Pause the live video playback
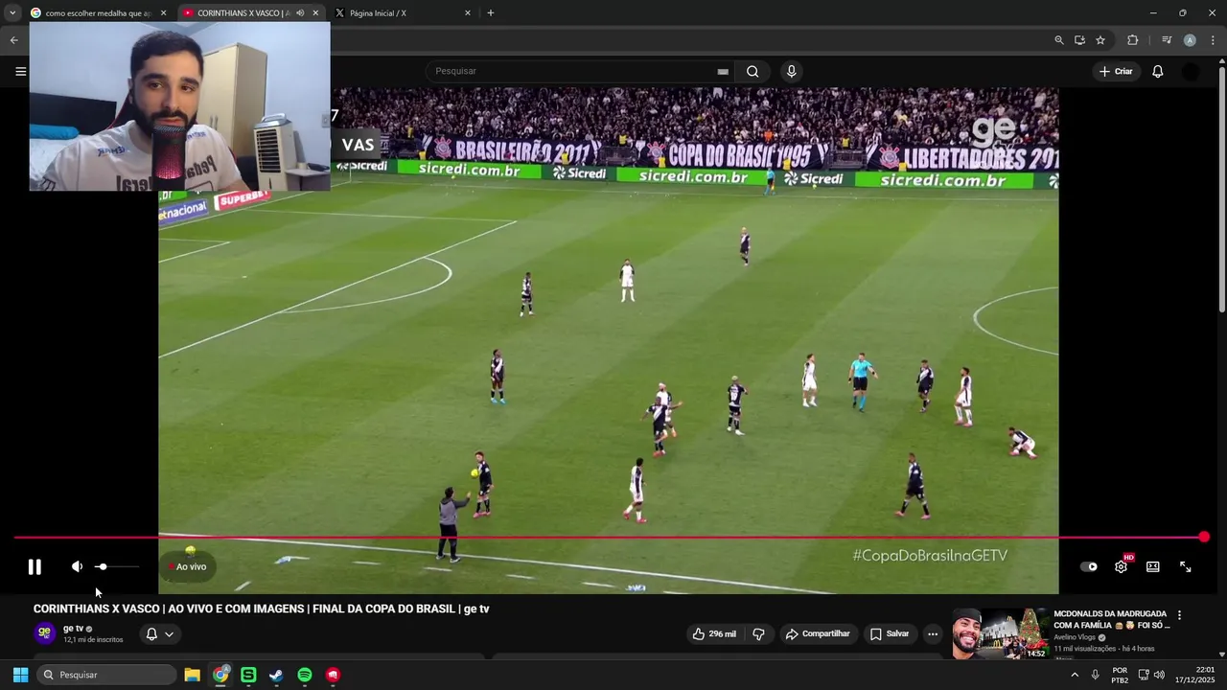The width and height of the screenshot is (1227, 690). point(35,566)
